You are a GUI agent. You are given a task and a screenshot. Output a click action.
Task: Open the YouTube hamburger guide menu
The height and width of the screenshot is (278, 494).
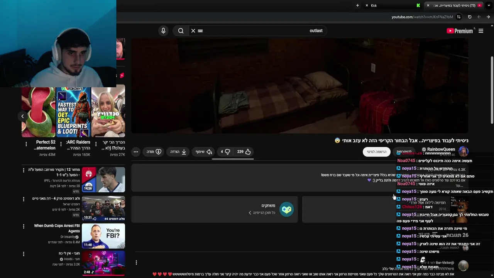point(481,31)
